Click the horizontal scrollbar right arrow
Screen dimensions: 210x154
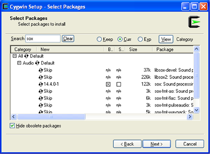tap(190, 117)
